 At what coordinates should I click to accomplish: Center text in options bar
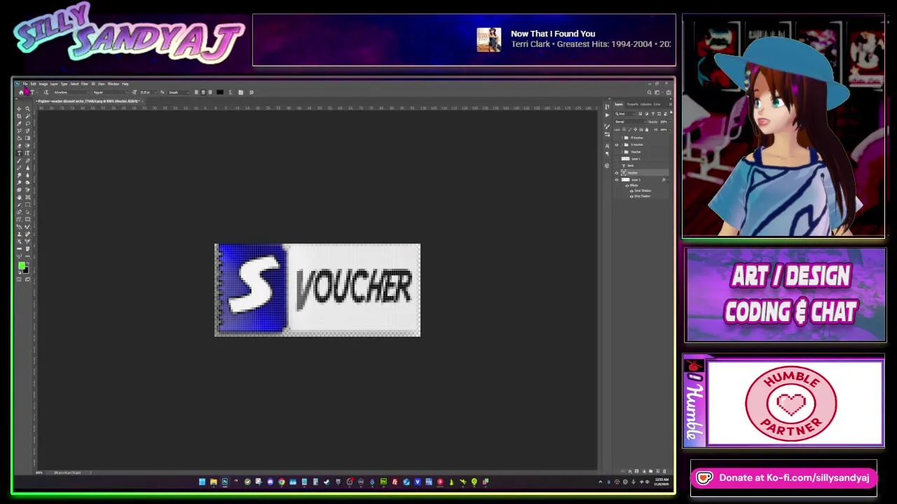(203, 92)
